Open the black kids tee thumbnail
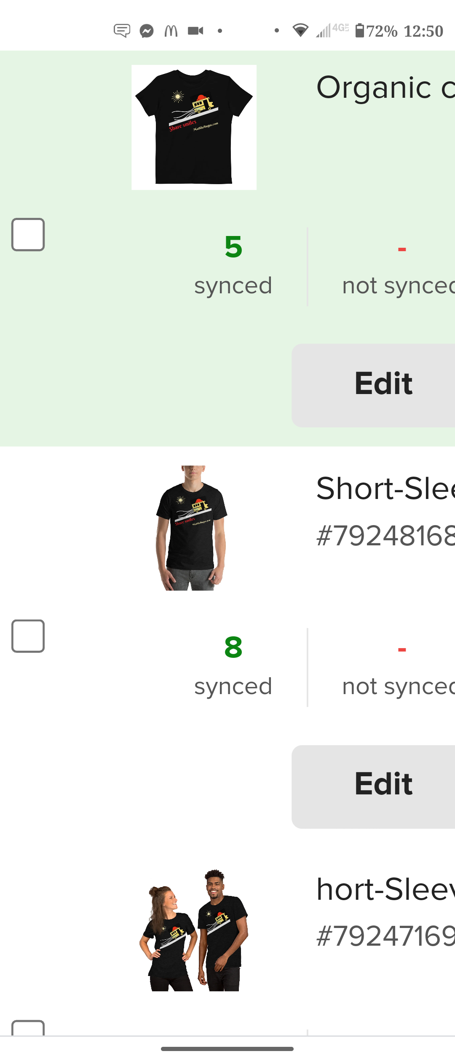Screen dimensions: 455x1062 [194, 127]
